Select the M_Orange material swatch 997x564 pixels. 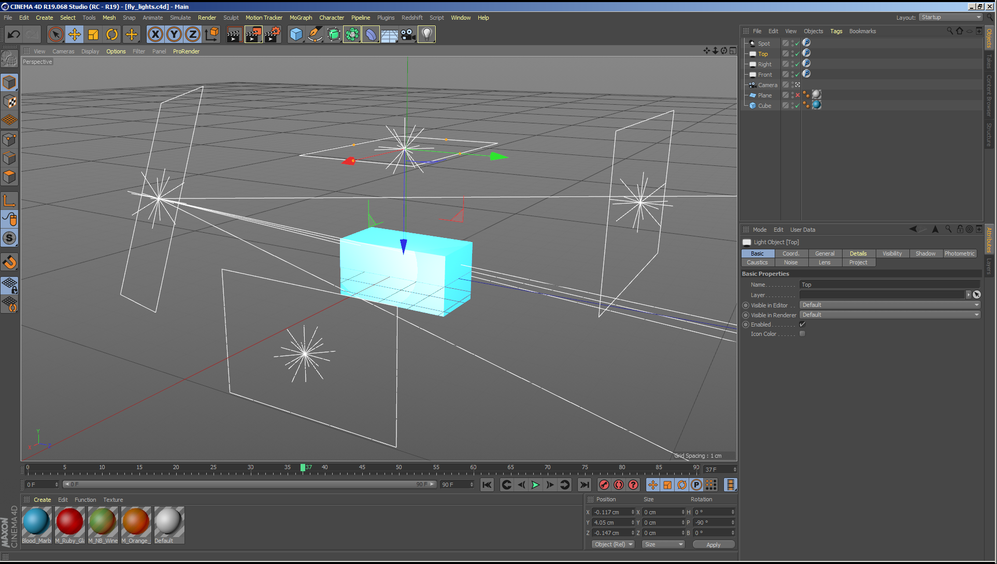tap(136, 521)
